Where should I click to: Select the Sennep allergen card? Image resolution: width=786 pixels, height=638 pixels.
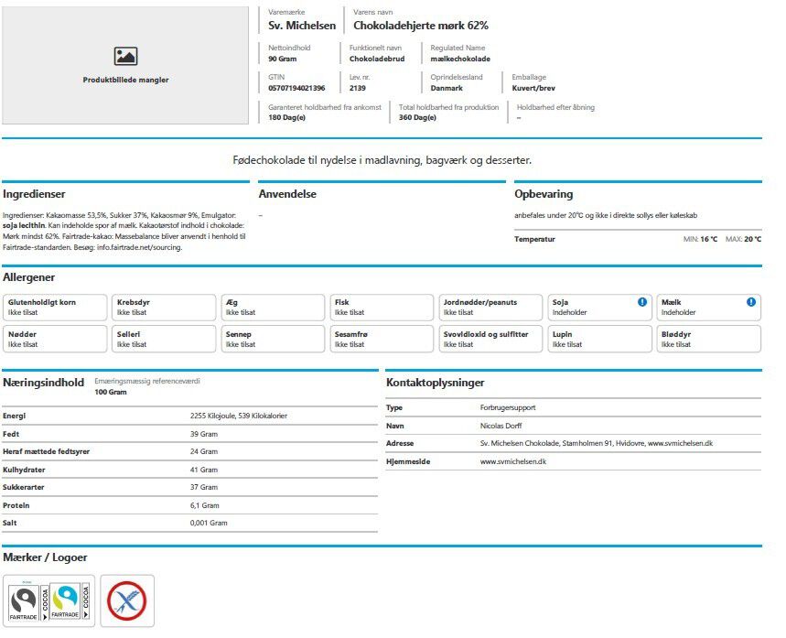[x=273, y=339]
